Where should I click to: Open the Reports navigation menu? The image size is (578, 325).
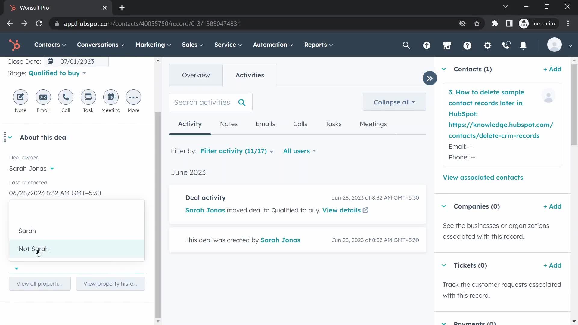[318, 45]
